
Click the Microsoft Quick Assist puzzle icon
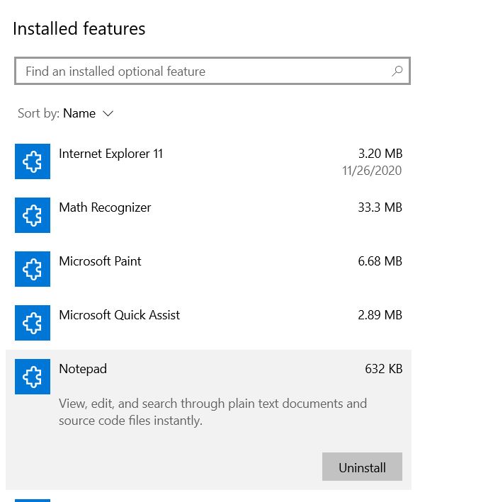pos(33,323)
